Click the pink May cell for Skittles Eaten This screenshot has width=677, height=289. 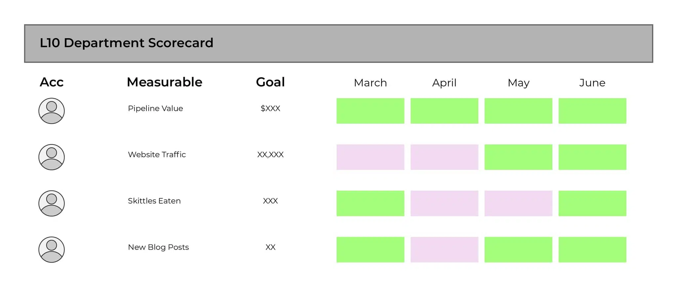tap(518, 203)
